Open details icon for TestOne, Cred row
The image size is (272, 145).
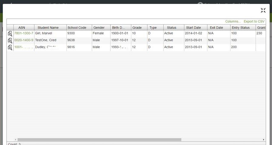[x=10, y=41]
